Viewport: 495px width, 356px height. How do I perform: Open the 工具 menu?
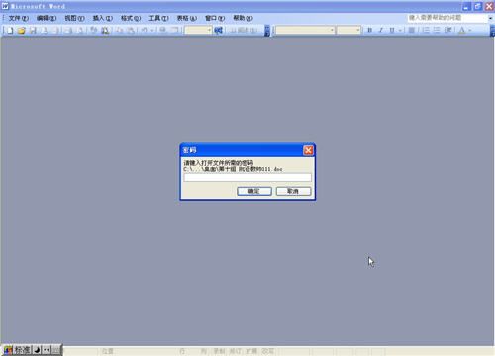click(158, 18)
